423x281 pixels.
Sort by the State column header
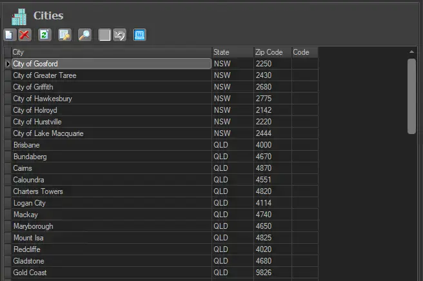coord(232,52)
